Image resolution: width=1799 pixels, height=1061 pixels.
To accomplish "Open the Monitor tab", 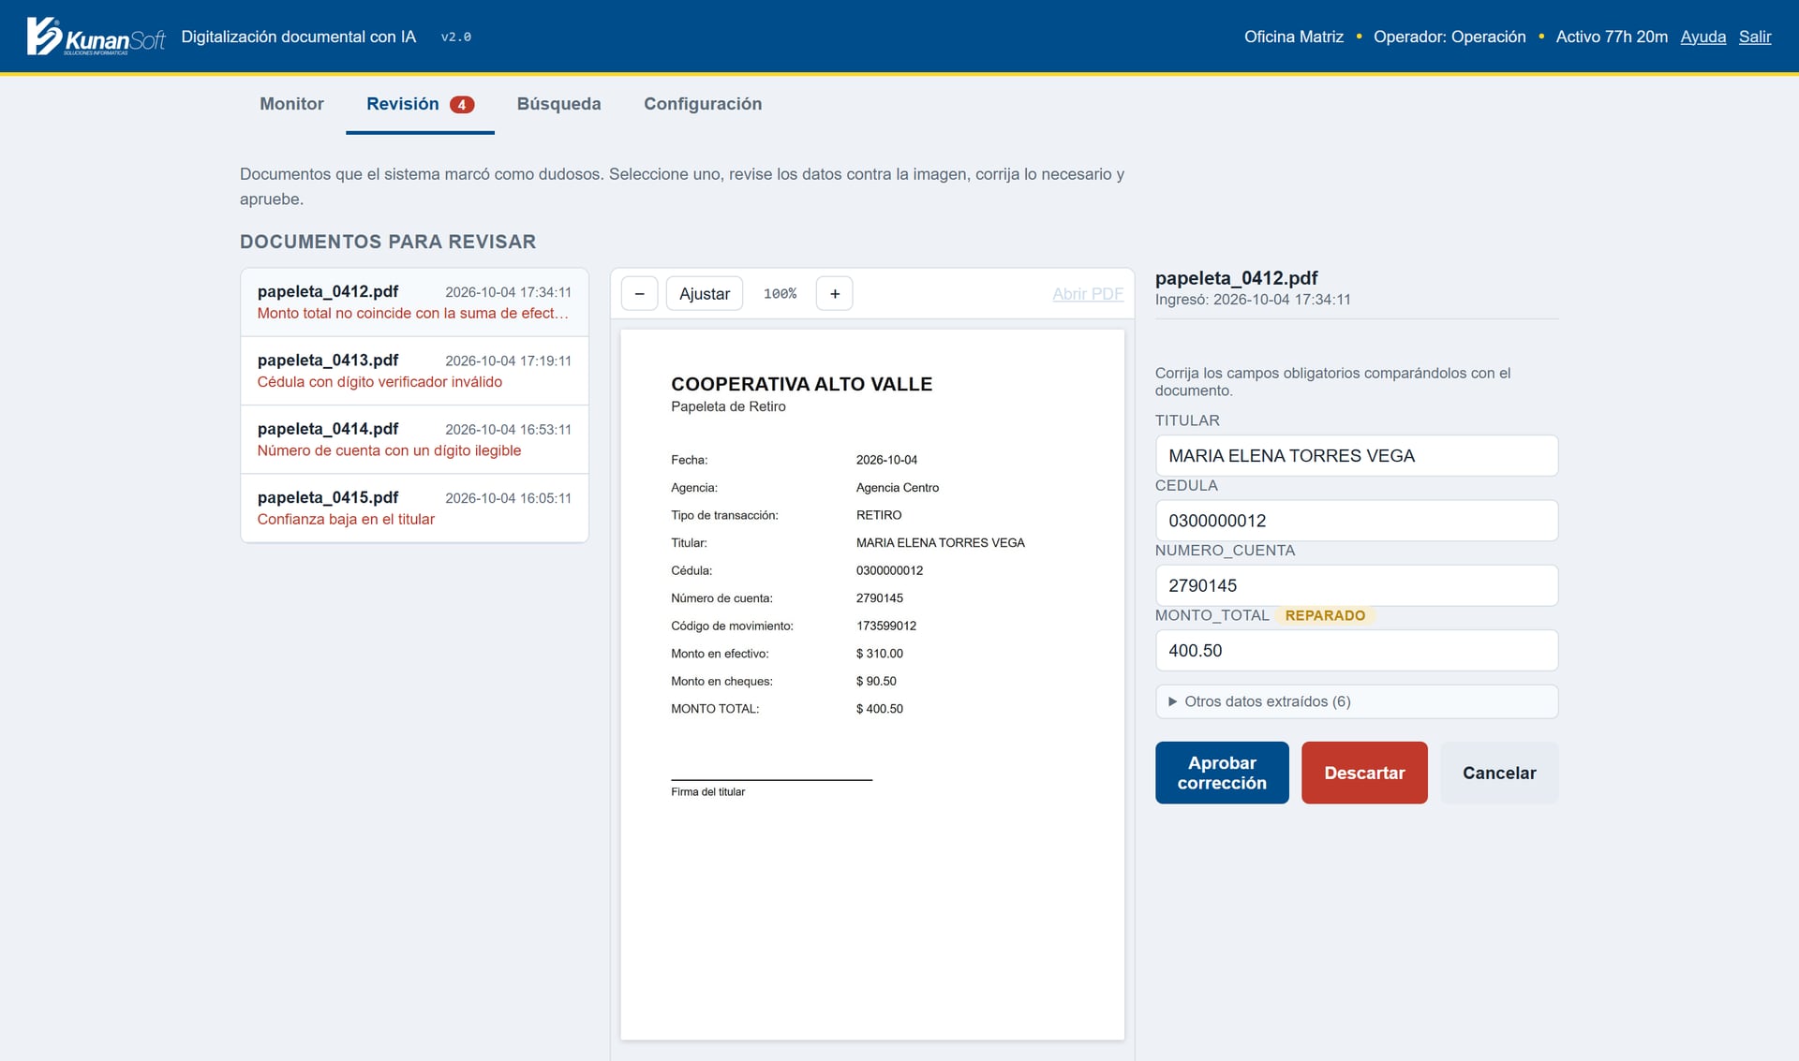I will [x=291, y=104].
